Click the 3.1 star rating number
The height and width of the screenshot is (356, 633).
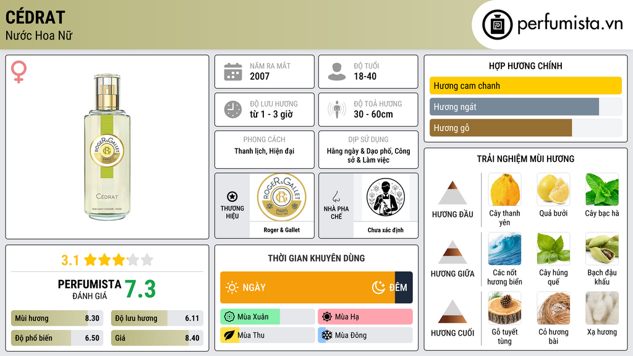tap(70, 260)
